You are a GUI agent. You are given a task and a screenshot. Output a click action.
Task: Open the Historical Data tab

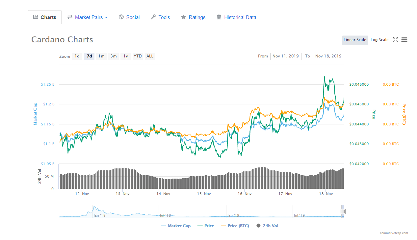point(236,17)
